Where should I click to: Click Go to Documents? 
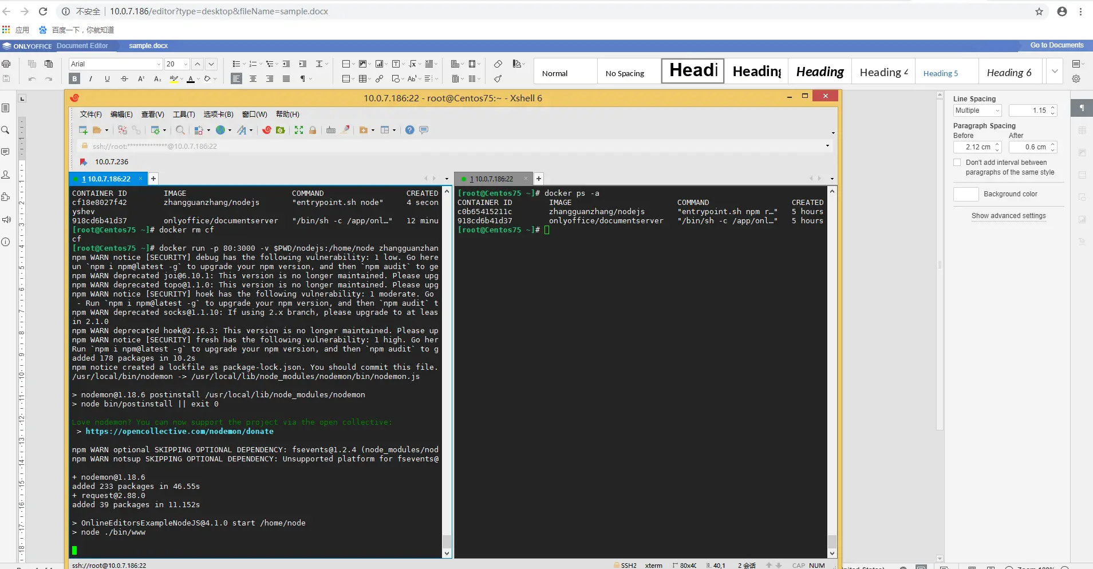[x=1057, y=45]
